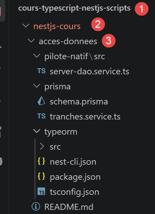
Task: Select the package.json file
Action: coord(75,177)
